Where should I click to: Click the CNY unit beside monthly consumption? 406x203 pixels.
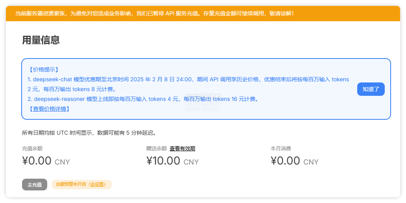point(311,162)
